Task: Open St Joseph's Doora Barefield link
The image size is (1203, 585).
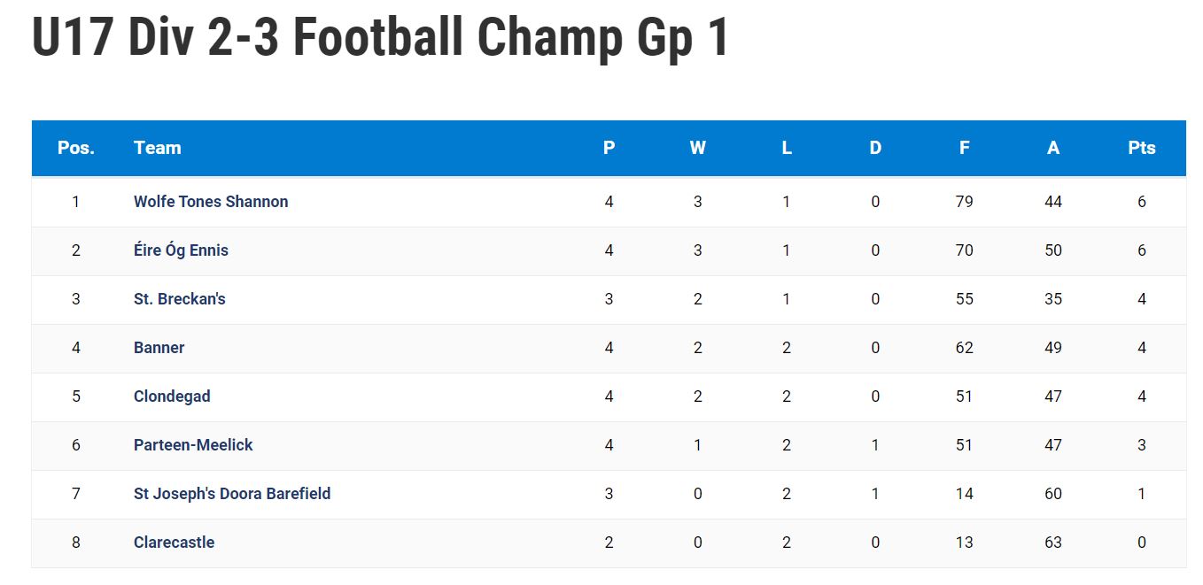Action: [232, 494]
